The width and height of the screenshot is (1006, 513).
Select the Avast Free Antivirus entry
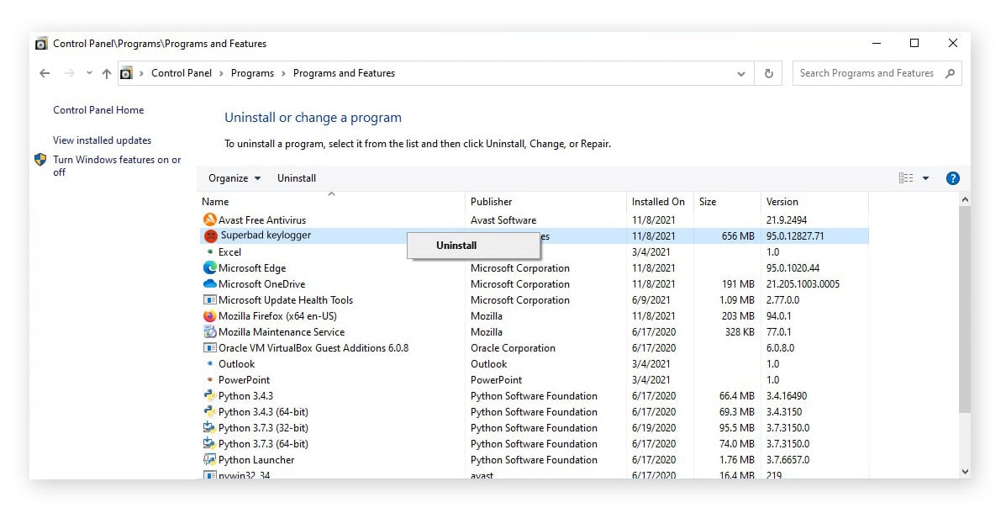pyautogui.click(x=261, y=220)
